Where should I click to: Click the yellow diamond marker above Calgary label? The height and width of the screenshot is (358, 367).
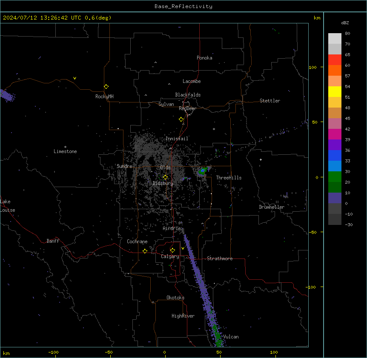(172, 250)
